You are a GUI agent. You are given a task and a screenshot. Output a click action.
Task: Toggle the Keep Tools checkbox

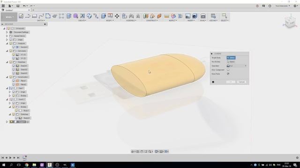pos(228,74)
